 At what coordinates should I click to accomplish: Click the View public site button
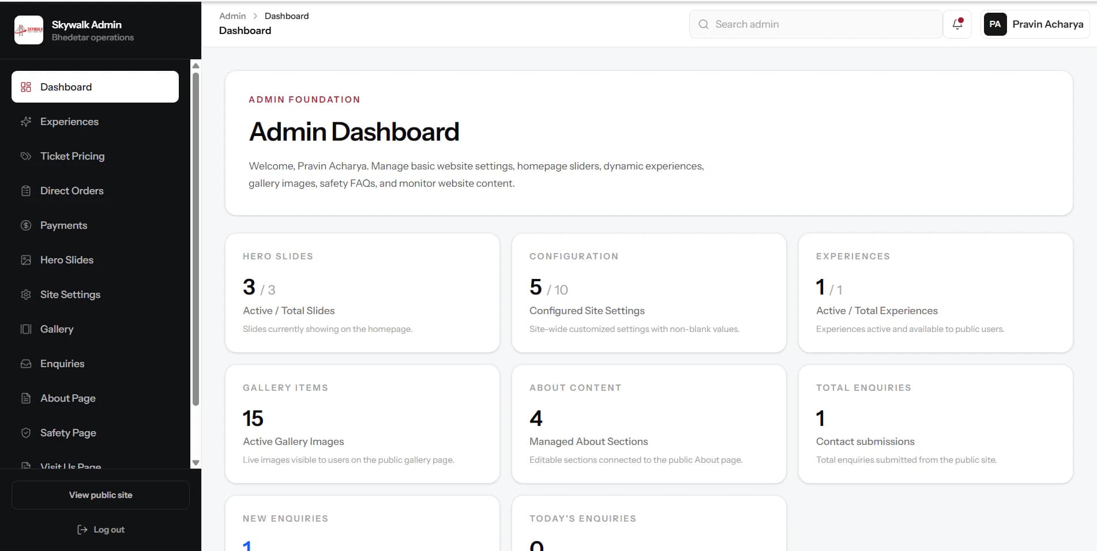pos(100,495)
